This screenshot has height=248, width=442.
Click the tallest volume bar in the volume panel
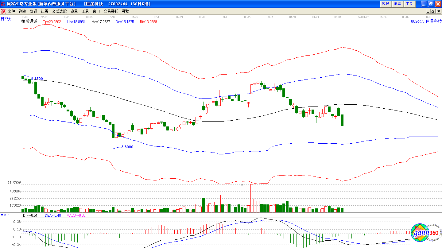pos(252,198)
